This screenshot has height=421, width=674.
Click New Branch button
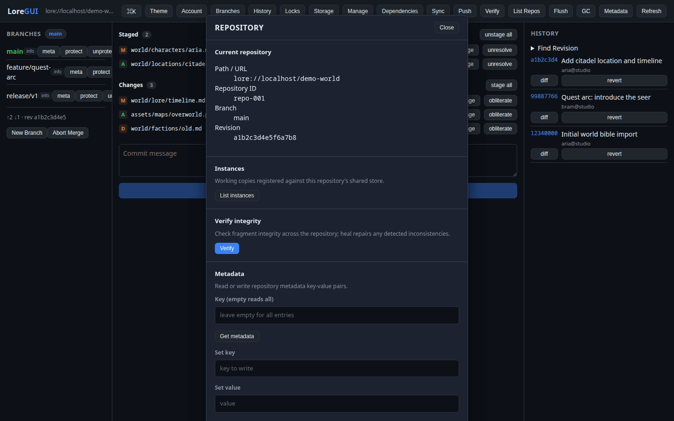27,133
